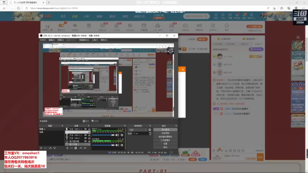Increase transition duration with up arrow

point(150,133)
